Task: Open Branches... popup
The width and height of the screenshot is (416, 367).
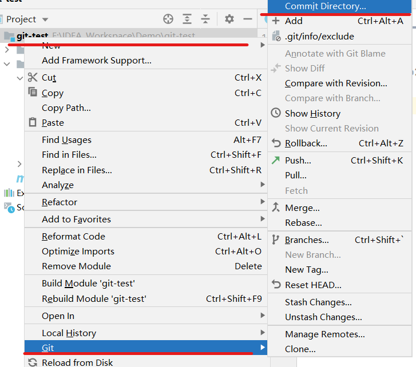Action: (339, 240)
